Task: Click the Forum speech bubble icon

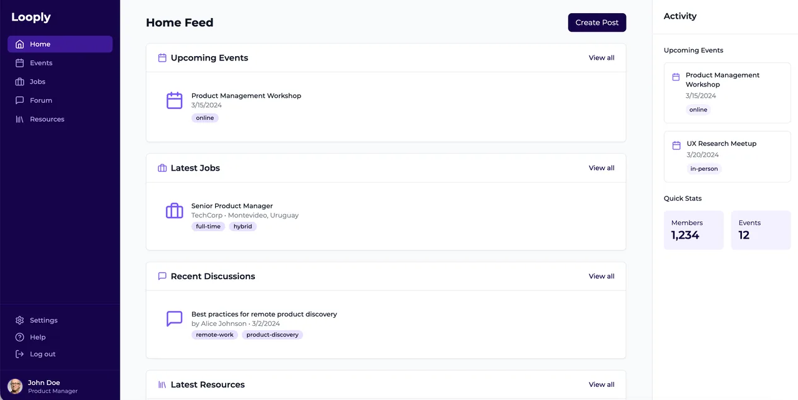Action: [x=20, y=100]
